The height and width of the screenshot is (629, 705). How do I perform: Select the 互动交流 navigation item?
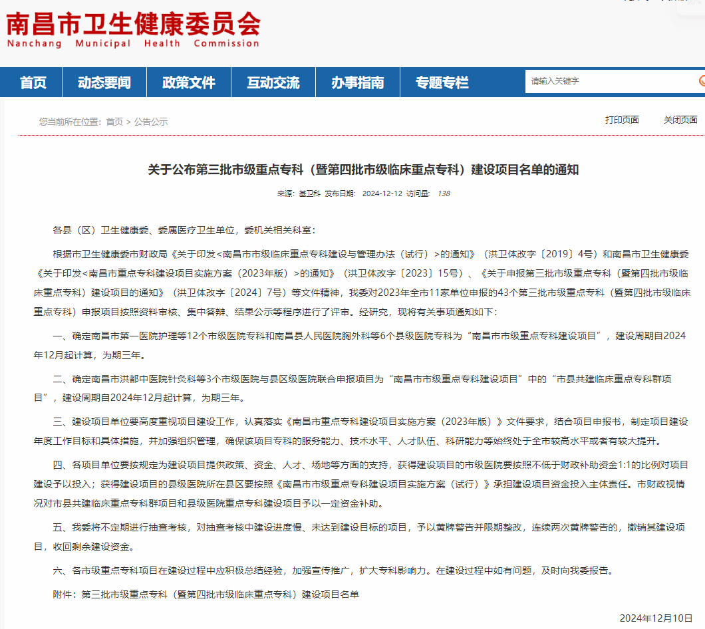(x=273, y=82)
